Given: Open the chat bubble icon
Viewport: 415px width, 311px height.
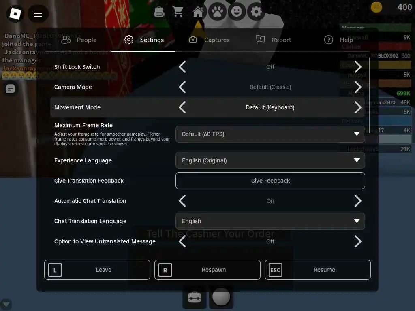Looking at the screenshot, I should (x=11, y=89).
